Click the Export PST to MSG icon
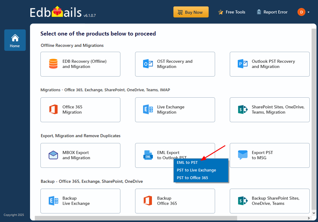This screenshot has width=318, height=222. tap(243, 155)
